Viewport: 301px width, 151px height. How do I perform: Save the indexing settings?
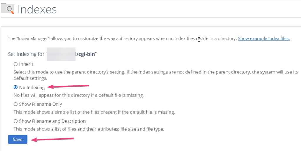pos(18,140)
